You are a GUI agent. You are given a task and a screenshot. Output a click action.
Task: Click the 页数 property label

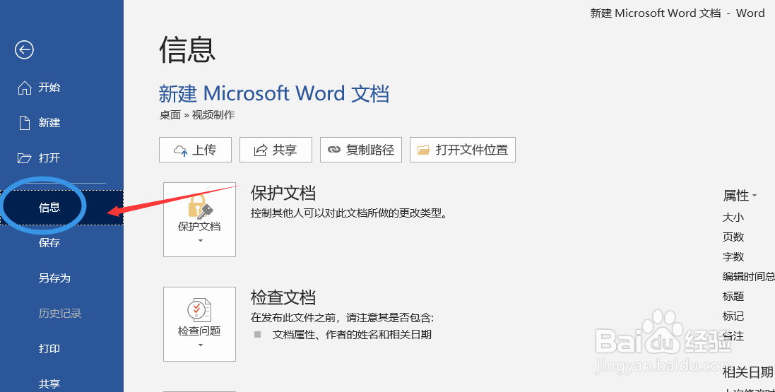(x=733, y=237)
